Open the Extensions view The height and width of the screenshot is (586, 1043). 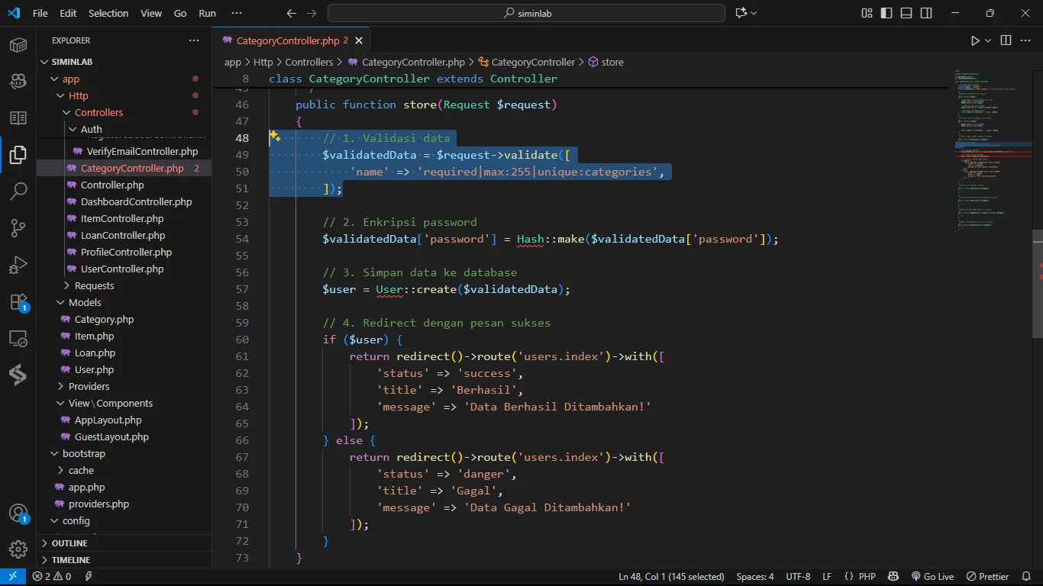[x=18, y=302]
